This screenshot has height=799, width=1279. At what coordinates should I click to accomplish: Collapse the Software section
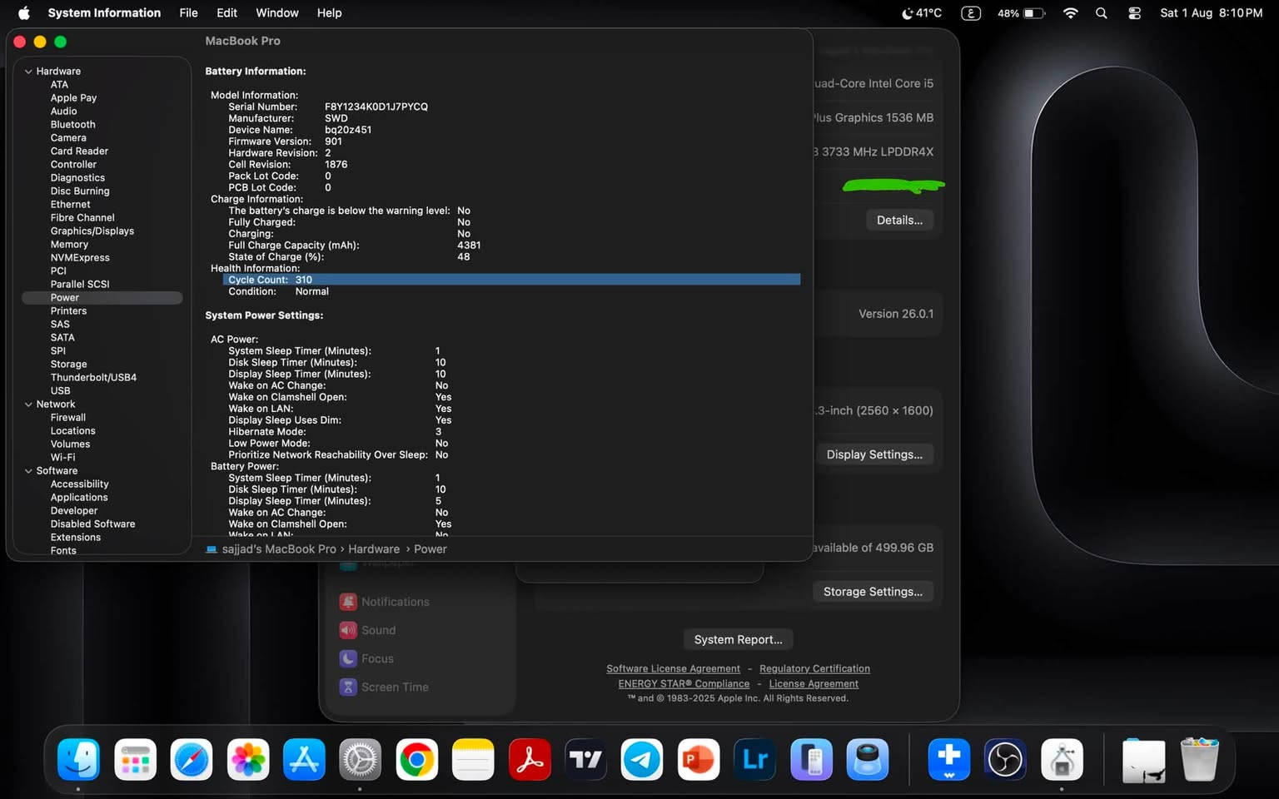click(28, 471)
